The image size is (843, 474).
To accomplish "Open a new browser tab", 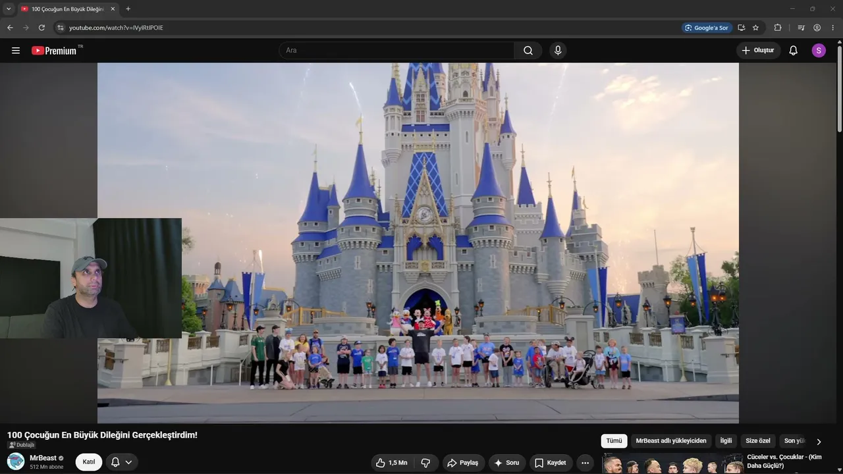I will [128, 9].
